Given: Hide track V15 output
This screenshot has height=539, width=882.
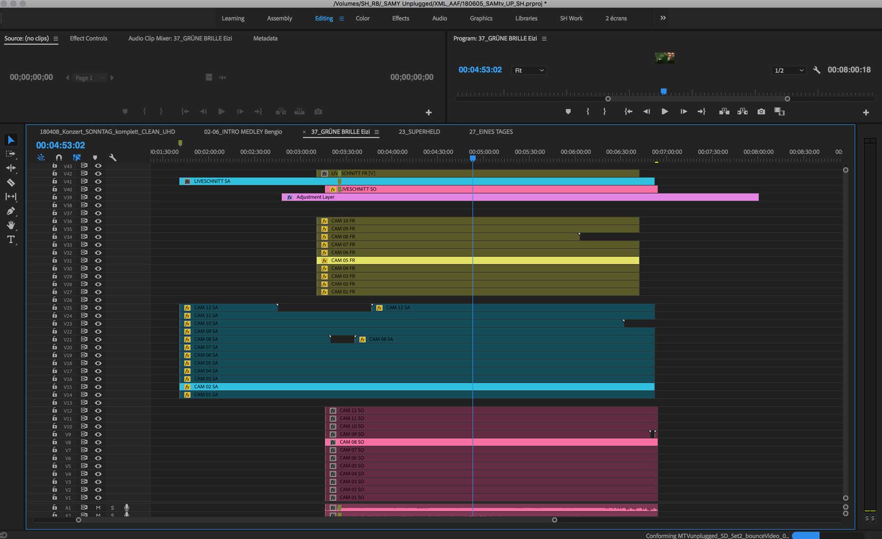Looking at the screenshot, I should pos(98,387).
